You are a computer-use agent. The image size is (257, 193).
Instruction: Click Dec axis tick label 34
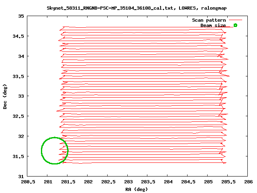[x=21, y=56]
